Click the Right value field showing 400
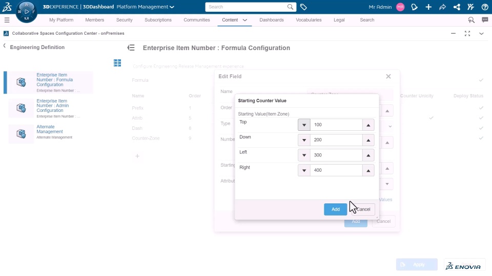492x276 pixels. 336,170
